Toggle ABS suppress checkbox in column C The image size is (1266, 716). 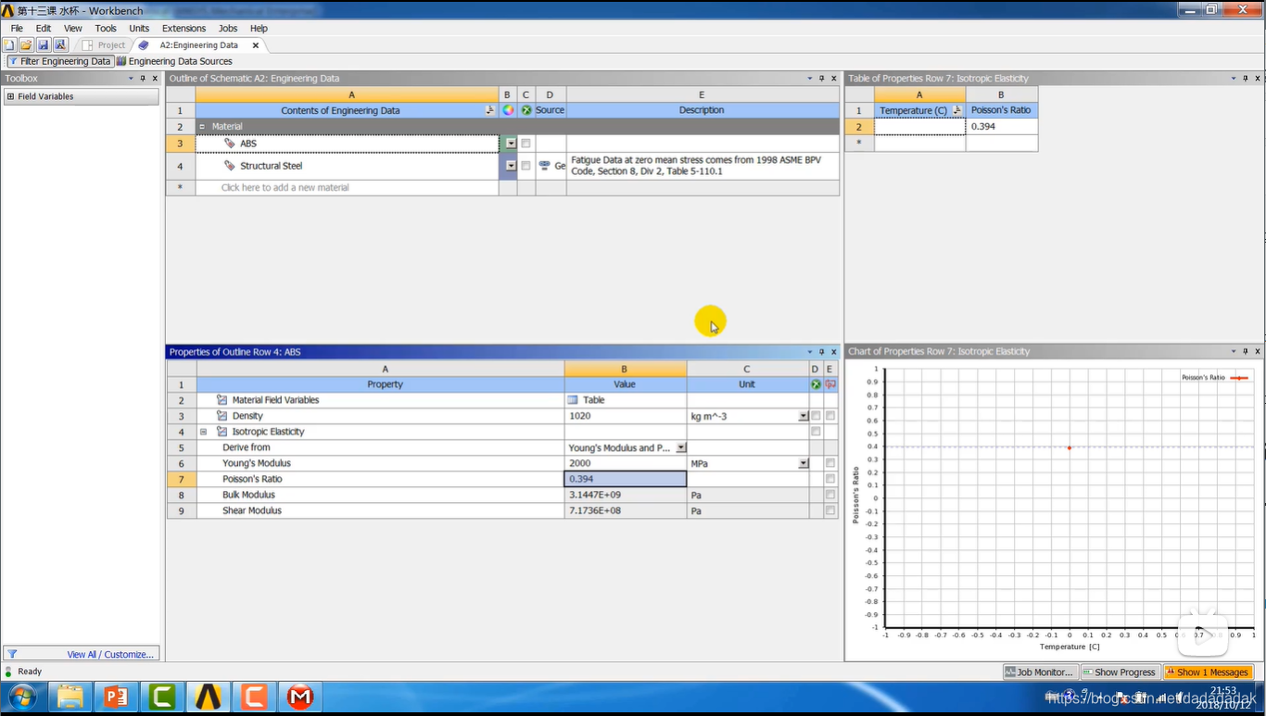tap(525, 144)
